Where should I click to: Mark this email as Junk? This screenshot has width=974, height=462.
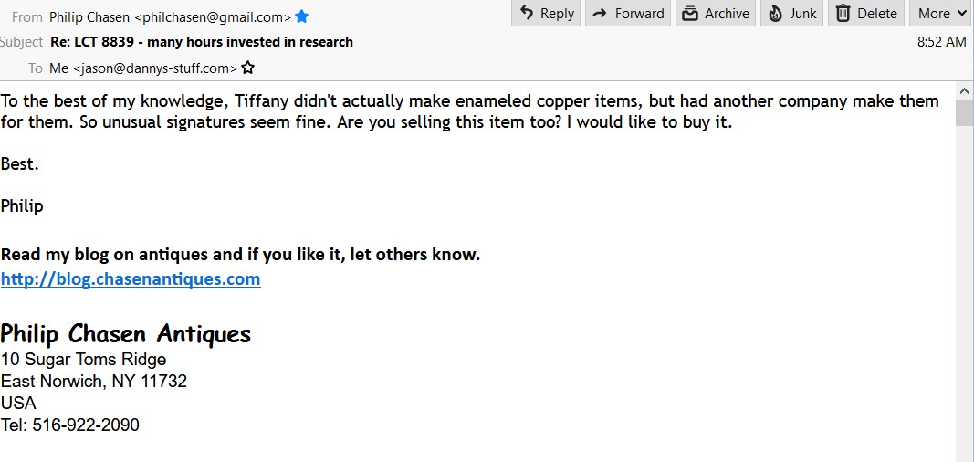pos(791,13)
